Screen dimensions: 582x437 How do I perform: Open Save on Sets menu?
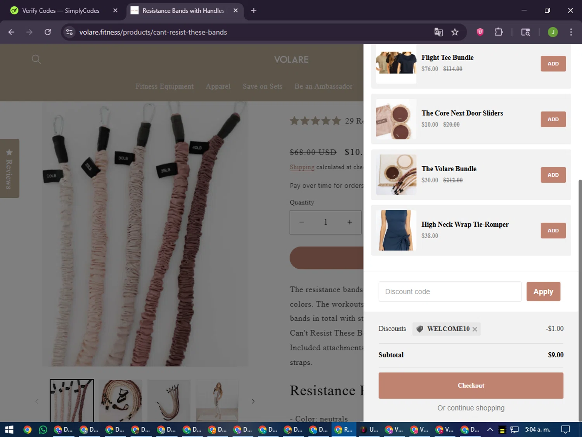[262, 86]
